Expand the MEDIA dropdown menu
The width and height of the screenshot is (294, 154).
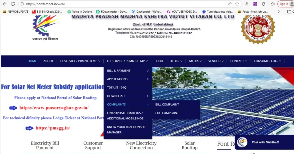[x=195, y=61]
